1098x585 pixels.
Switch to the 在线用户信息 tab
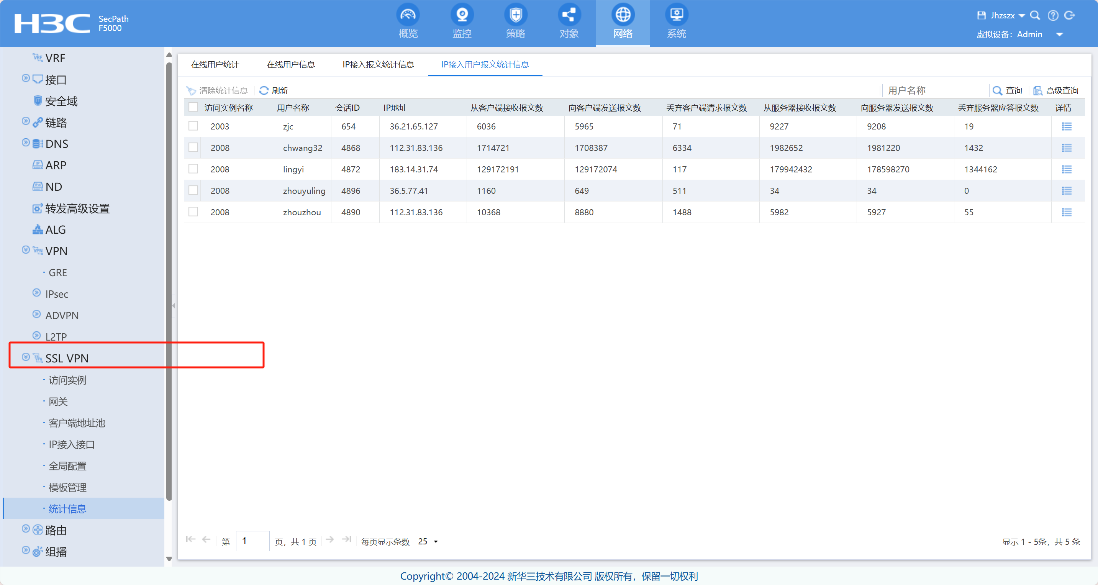coord(291,64)
